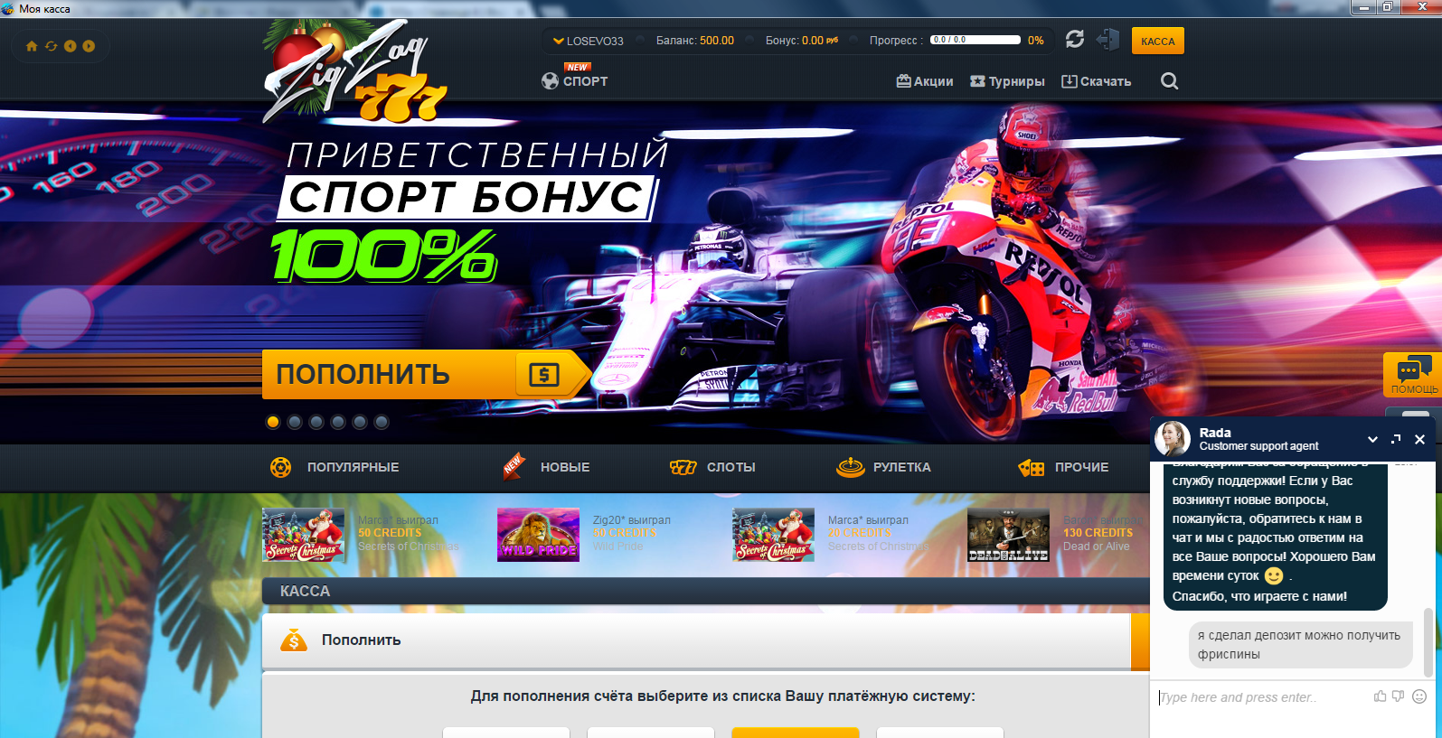This screenshot has width=1442, height=738.
Task: Open Скачать download link
Action: pos(1096,81)
